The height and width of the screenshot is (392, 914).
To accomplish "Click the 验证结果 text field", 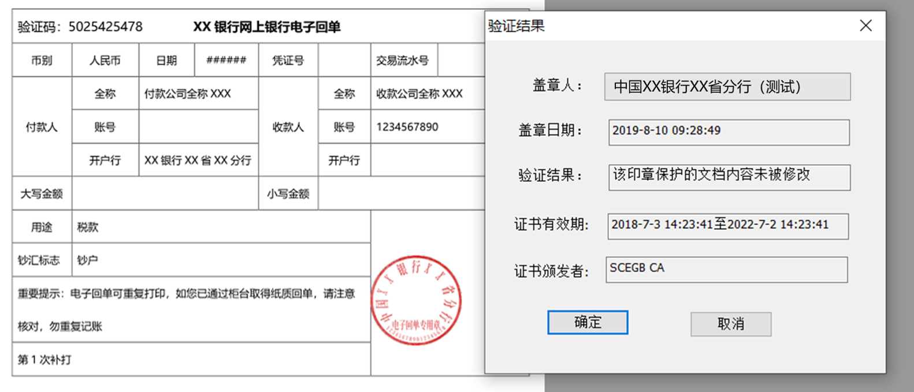I will click(729, 177).
